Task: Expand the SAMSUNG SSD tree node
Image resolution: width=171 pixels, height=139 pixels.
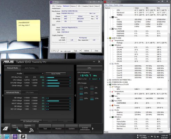Action: [x=108, y=80]
